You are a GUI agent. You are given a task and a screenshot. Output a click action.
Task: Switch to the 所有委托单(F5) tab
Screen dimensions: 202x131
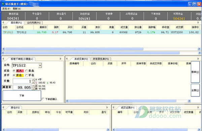101,59
